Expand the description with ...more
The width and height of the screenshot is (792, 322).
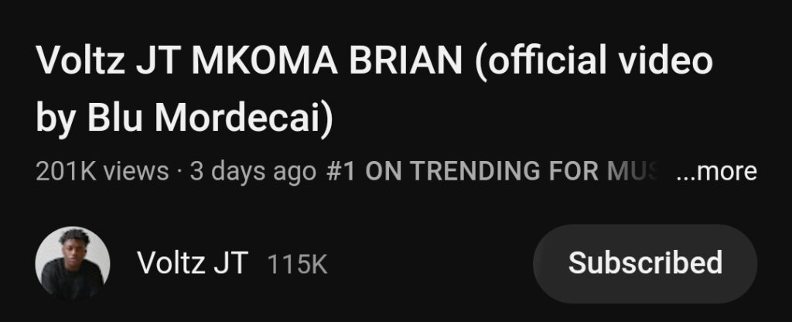tap(716, 171)
